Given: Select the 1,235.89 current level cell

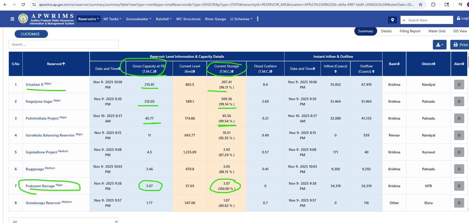Looking at the screenshot, I should click(x=190, y=152).
